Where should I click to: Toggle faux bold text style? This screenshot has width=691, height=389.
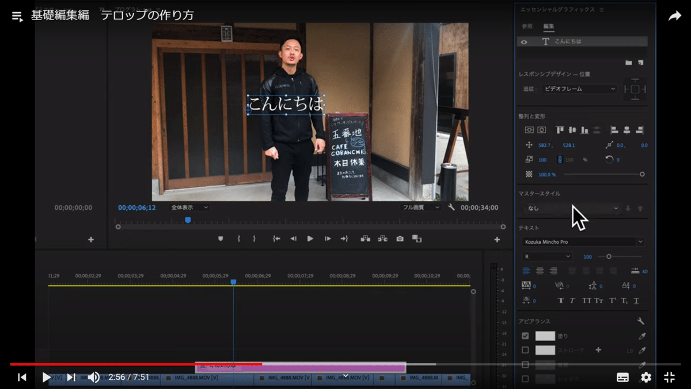[x=561, y=301]
